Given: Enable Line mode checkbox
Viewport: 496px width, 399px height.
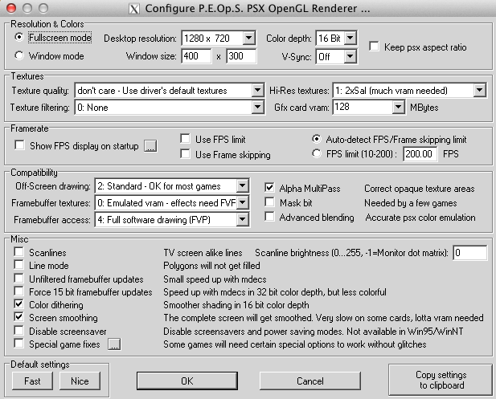Looking at the screenshot, I should [x=18, y=265].
